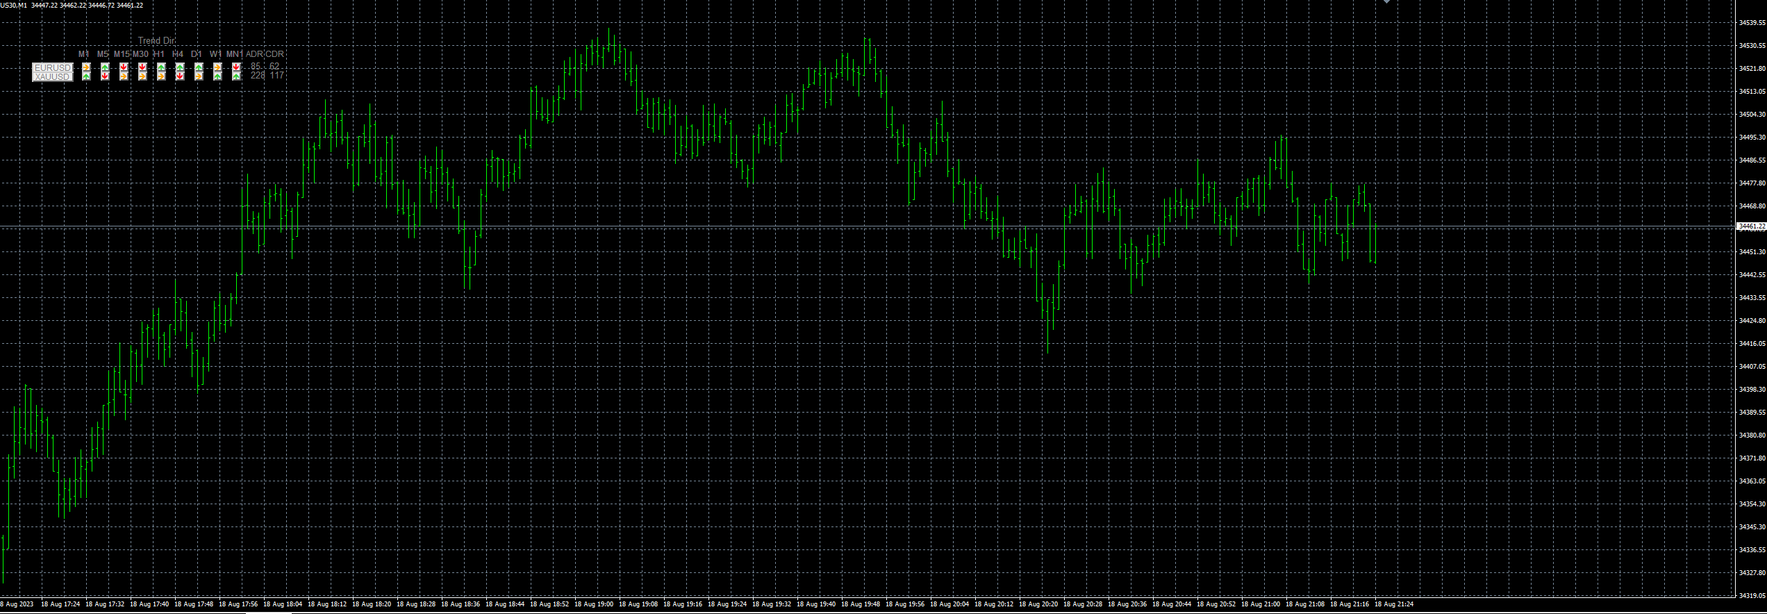This screenshot has width=1767, height=614.
Task: Click the XAUUSD M1 up arrow icon
Action: click(x=86, y=76)
